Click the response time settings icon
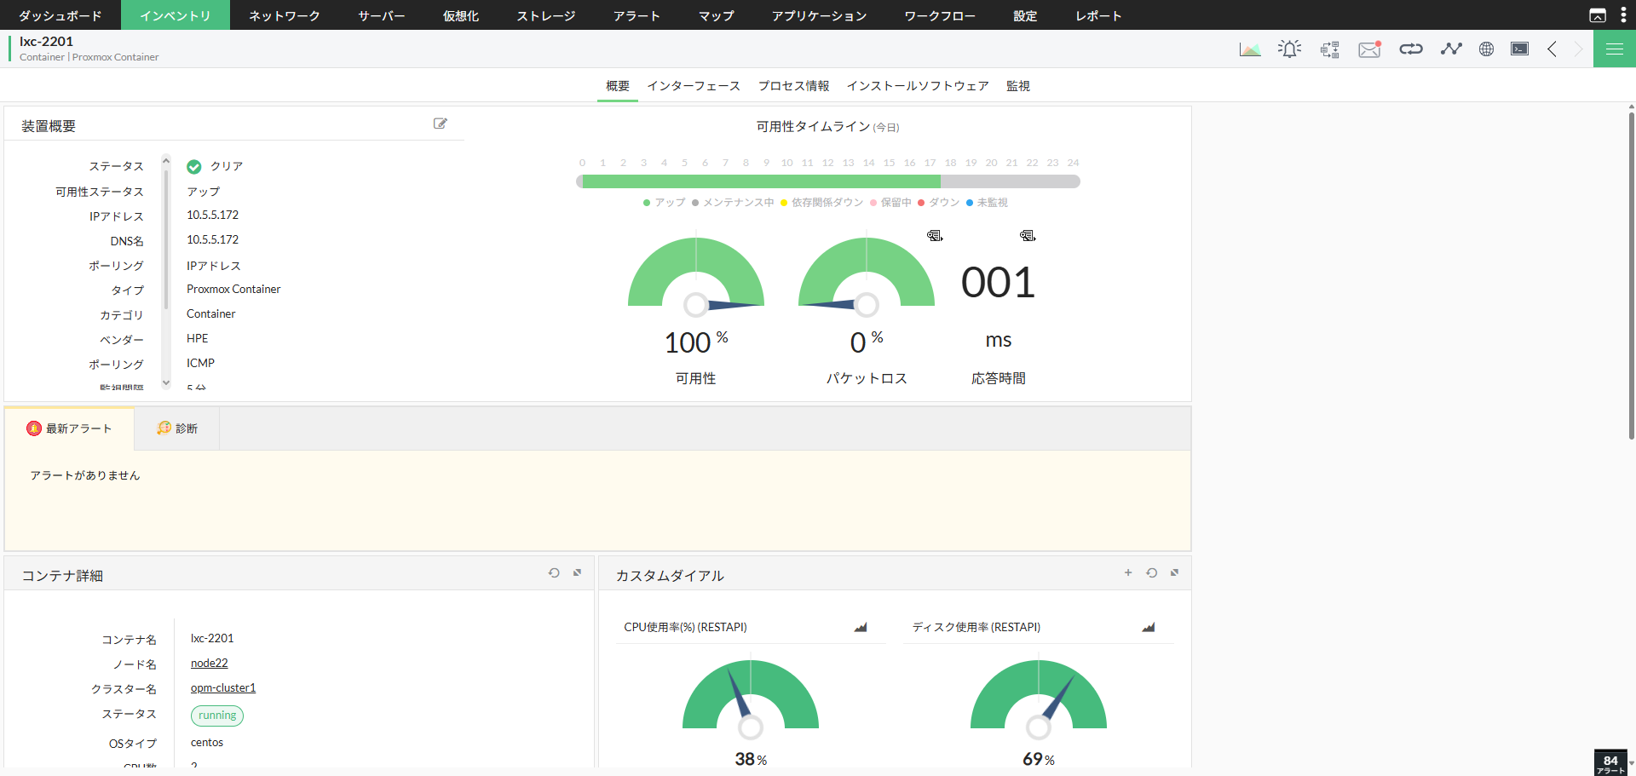 (1028, 236)
